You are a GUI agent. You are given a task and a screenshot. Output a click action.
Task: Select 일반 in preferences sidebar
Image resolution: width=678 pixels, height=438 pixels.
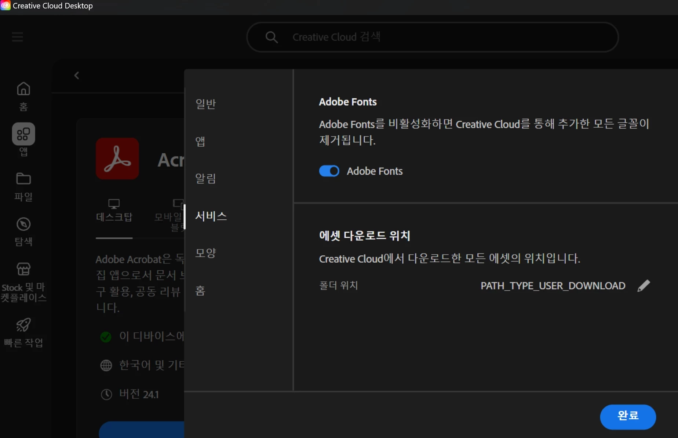pyautogui.click(x=206, y=104)
